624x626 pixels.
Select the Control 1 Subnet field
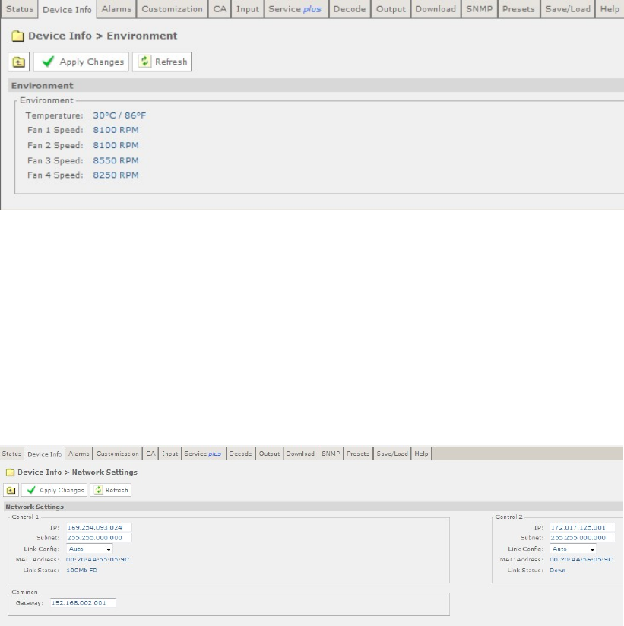pos(99,538)
